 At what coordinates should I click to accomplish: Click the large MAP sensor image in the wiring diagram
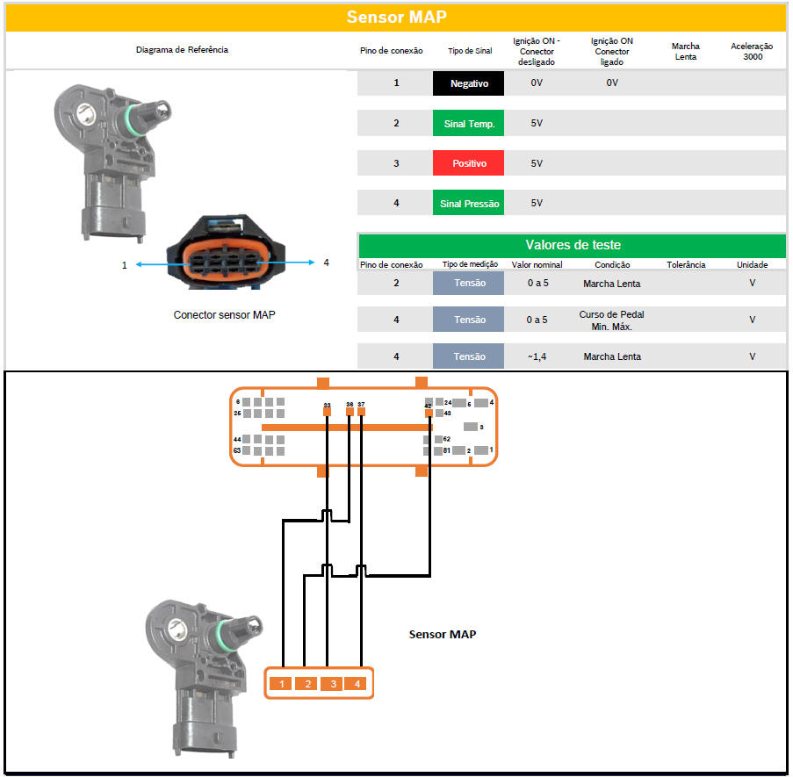point(202,674)
